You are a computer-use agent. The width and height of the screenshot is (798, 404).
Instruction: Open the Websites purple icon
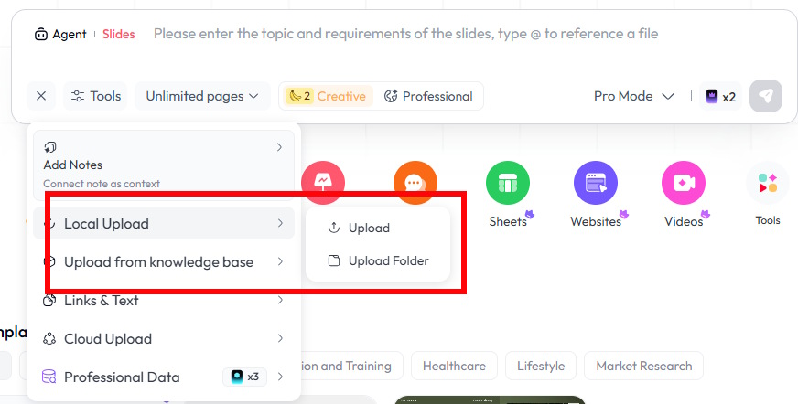(x=596, y=184)
